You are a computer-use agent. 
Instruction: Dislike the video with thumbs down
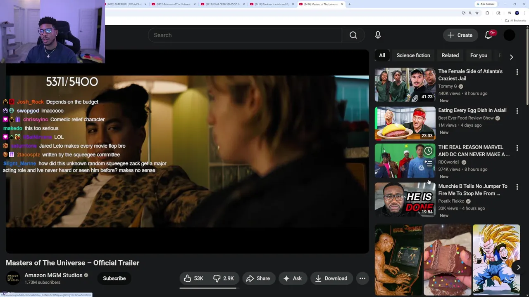point(224,278)
